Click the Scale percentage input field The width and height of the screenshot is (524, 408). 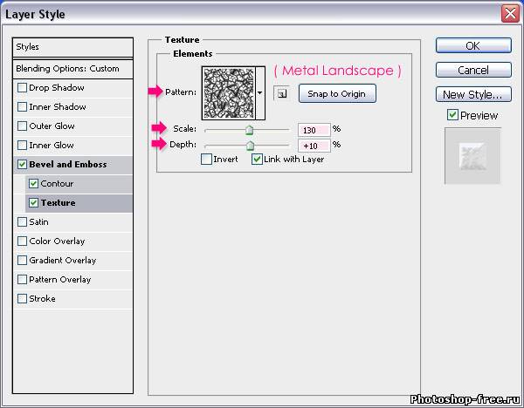(313, 130)
